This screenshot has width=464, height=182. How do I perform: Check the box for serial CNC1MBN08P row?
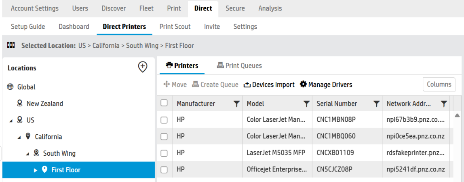click(x=164, y=120)
